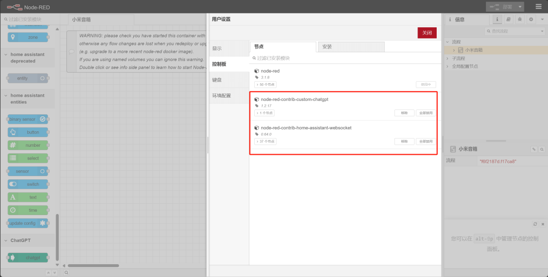Select the time palette node

point(28,210)
